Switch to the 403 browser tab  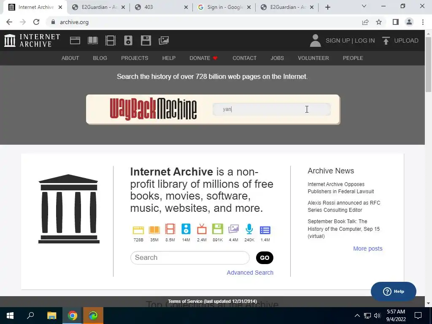[161, 7]
